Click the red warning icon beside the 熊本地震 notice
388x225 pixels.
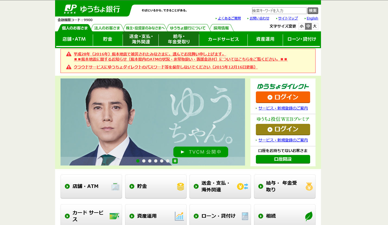pos(69,54)
